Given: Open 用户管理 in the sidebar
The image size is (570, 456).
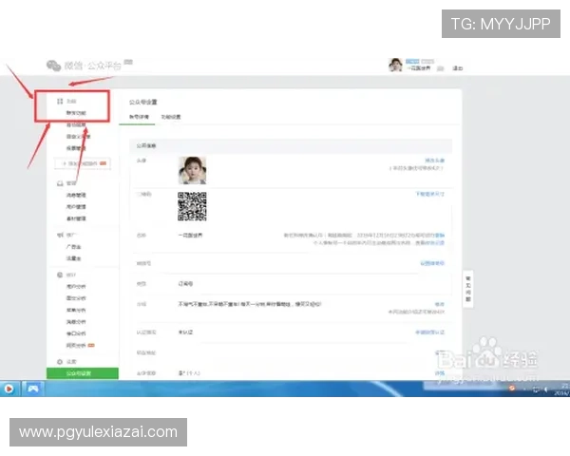Looking at the screenshot, I should pyautogui.click(x=76, y=206).
